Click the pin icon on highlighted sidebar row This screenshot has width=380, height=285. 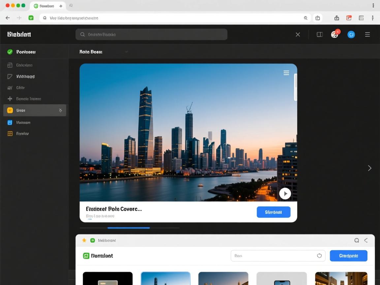[60, 111]
